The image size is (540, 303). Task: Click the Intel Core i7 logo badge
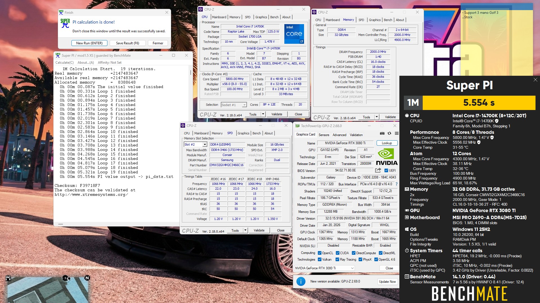(294, 34)
